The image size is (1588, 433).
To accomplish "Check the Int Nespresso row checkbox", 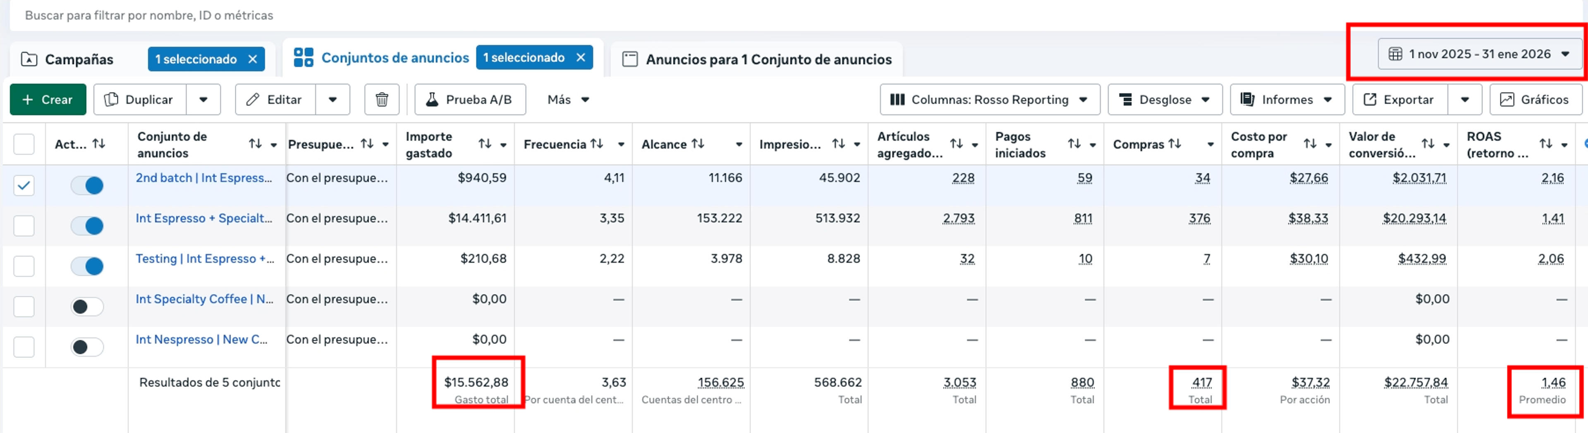I will [x=24, y=347].
